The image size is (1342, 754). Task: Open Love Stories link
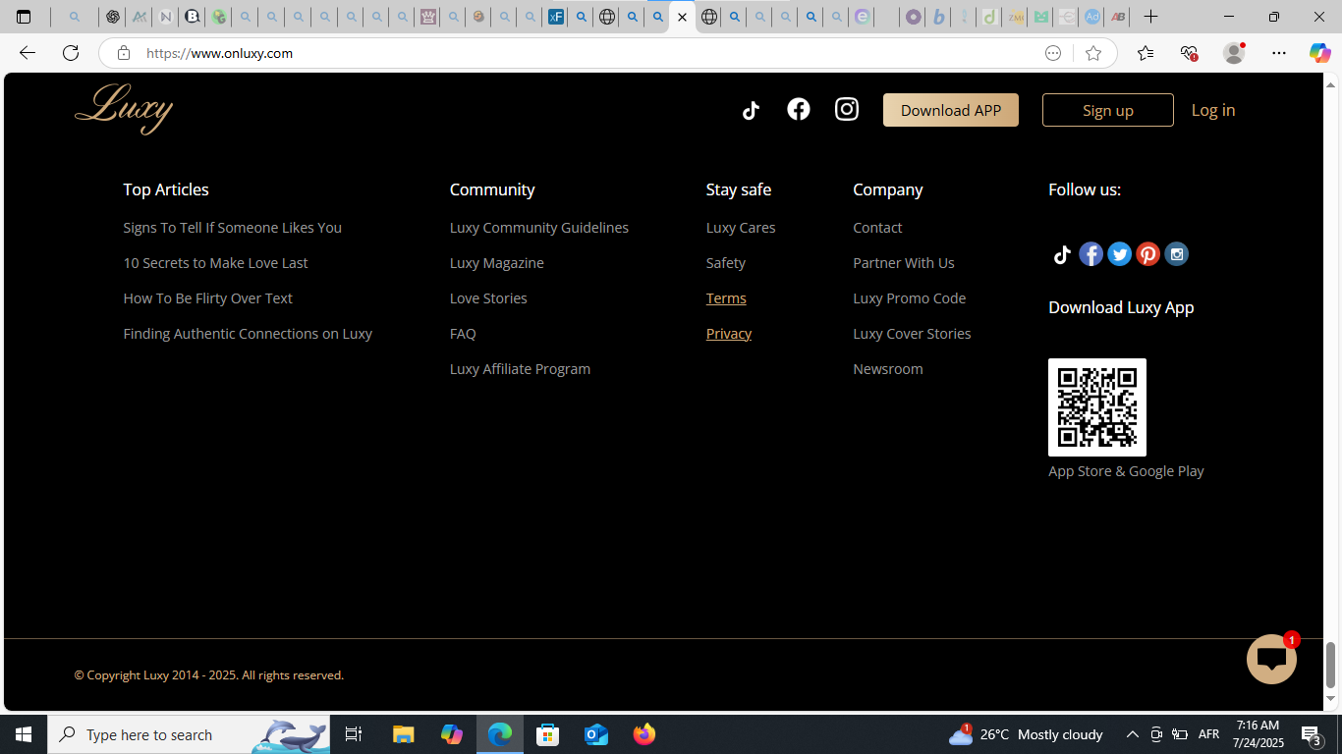pyautogui.click(x=488, y=298)
